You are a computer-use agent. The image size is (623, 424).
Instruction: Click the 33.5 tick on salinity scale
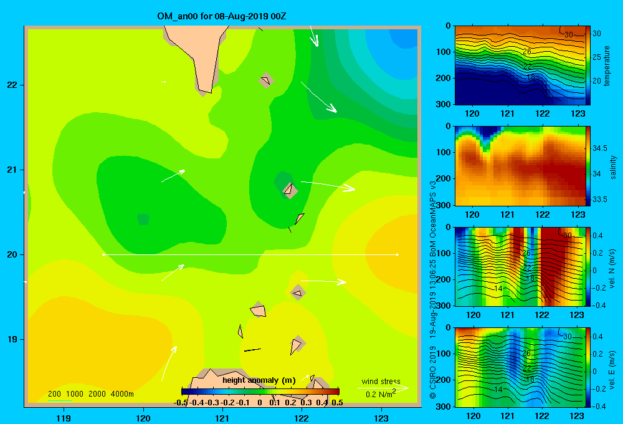(x=599, y=200)
